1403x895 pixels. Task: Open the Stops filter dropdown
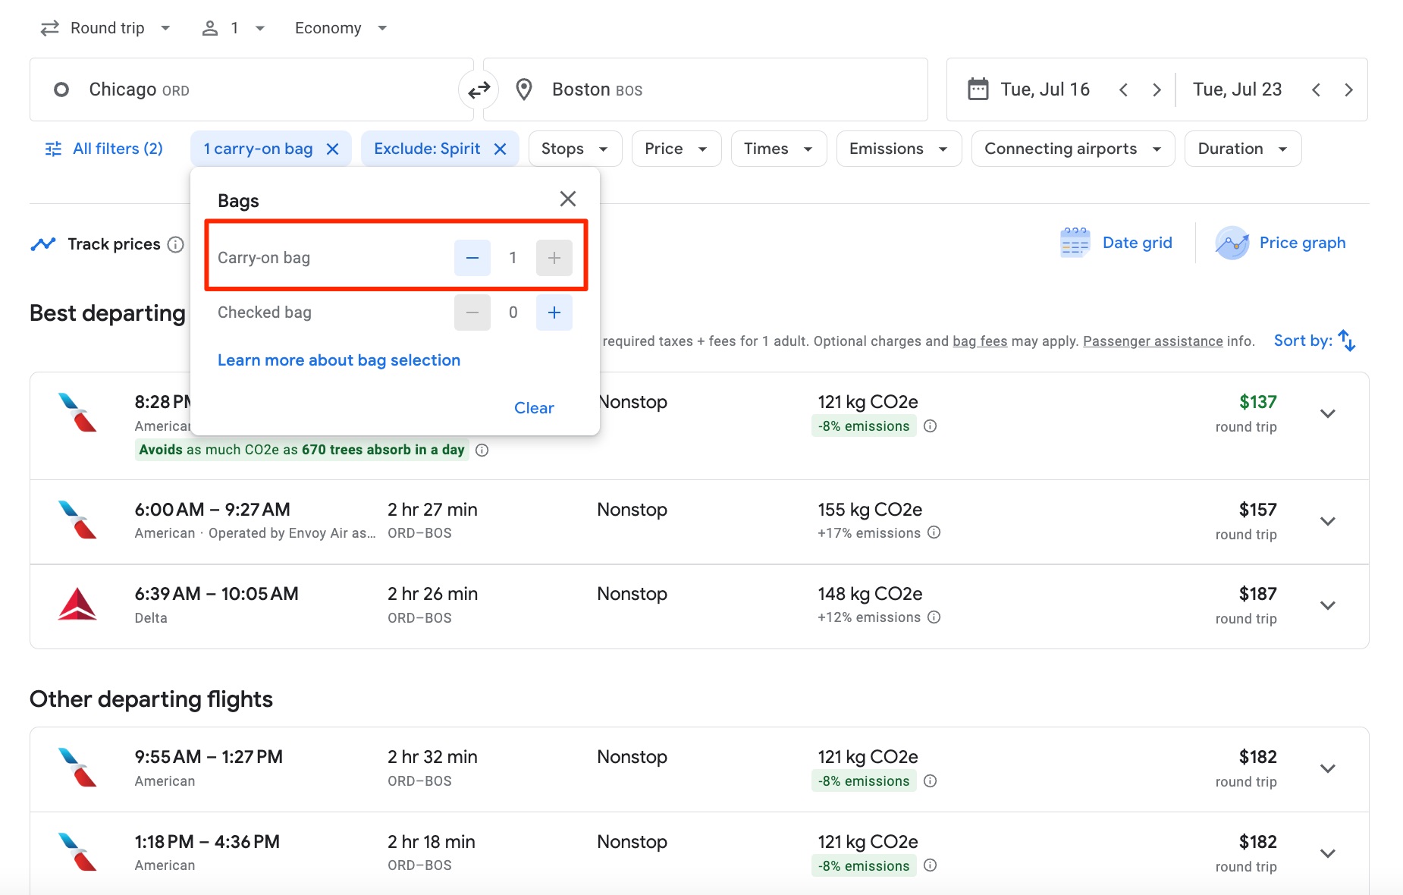(x=574, y=148)
